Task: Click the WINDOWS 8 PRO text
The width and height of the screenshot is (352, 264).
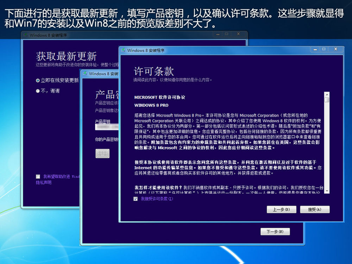Action: coord(151,105)
